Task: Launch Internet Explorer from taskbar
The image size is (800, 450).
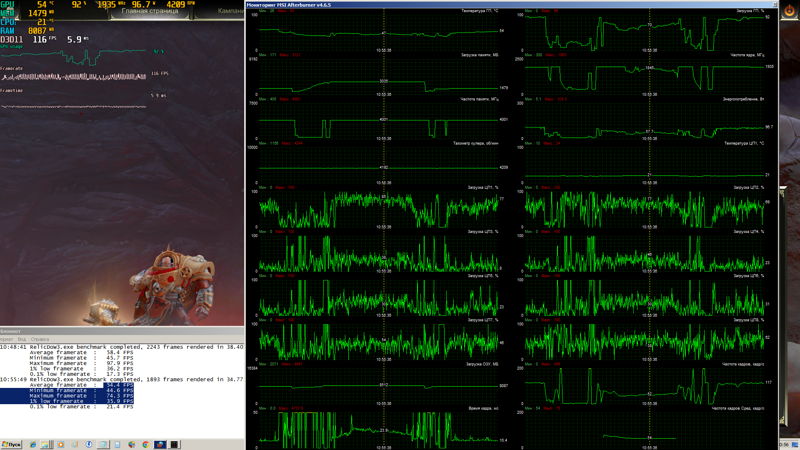Action: 33,445
